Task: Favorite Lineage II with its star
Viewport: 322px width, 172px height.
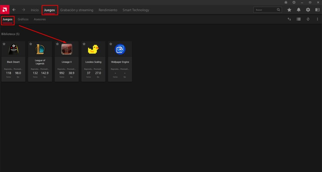Action: (58, 44)
